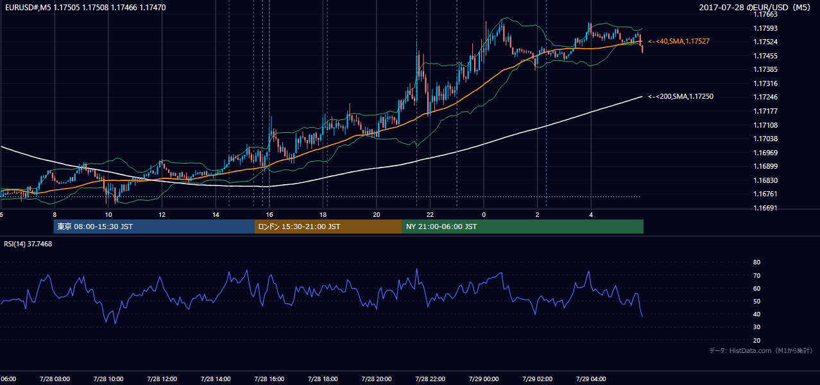The width and height of the screenshot is (820, 385).
Task: Click bottom date label 7/28 08:00
Action: click(54, 379)
